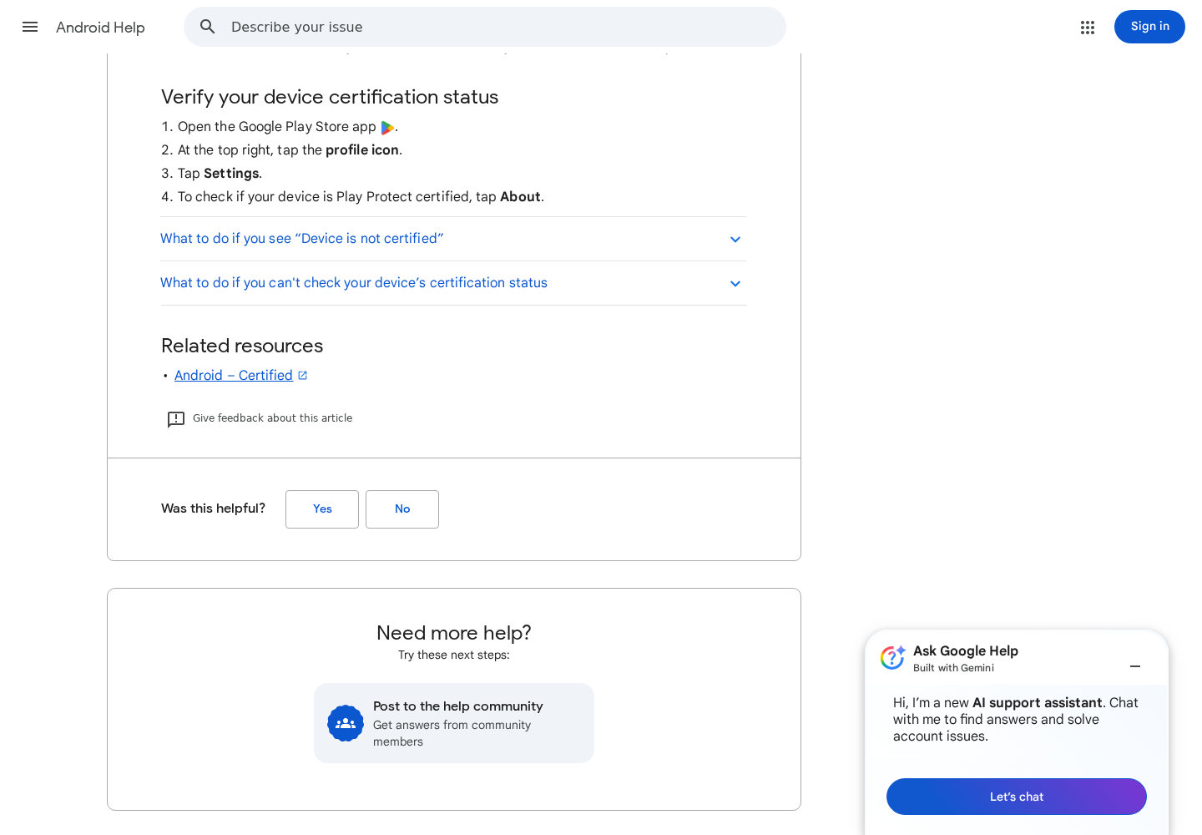This screenshot has width=1202, height=835.
Task: Click the "Built with Gemini" label
Action: tap(953, 668)
